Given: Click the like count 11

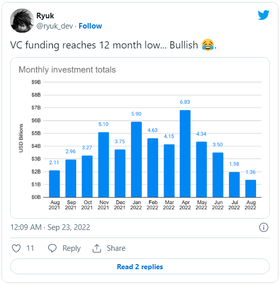Looking at the screenshot, I should click(x=30, y=248).
